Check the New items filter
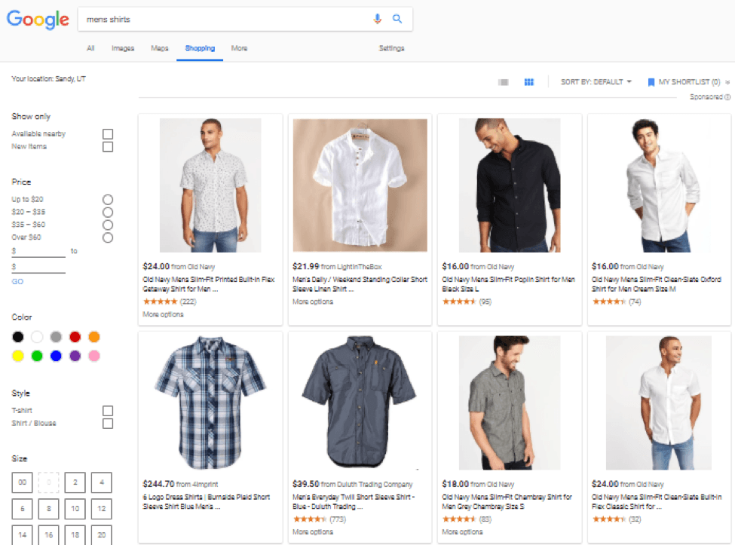 click(108, 147)
